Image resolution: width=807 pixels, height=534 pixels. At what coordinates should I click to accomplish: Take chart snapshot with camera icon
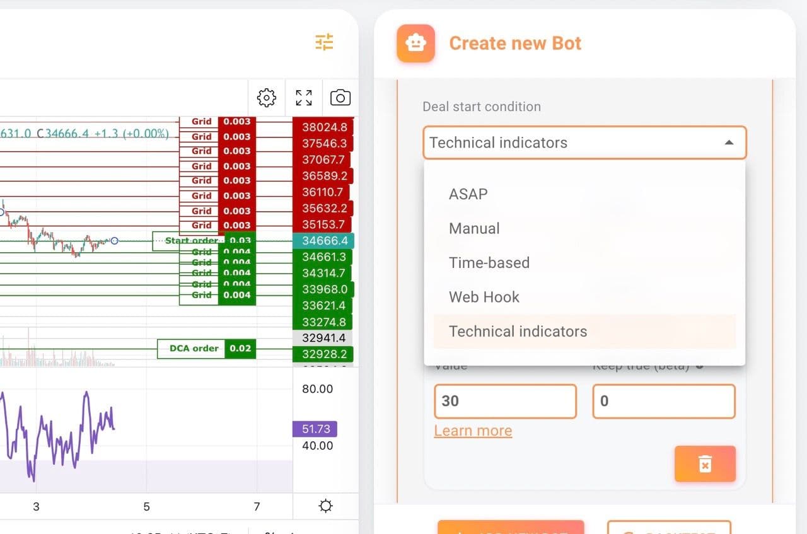point(340,98)
